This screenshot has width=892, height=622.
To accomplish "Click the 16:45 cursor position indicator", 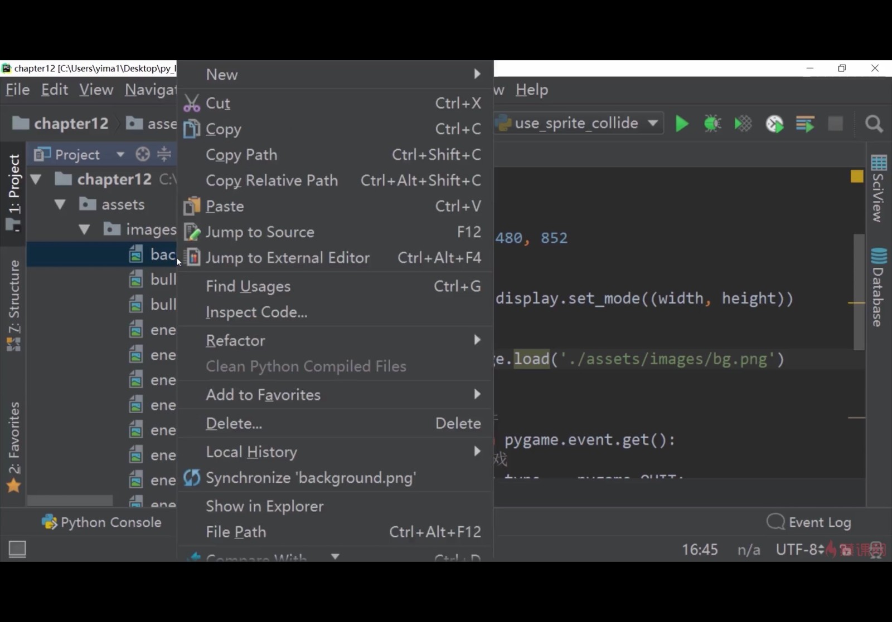I will click(700, 550).
